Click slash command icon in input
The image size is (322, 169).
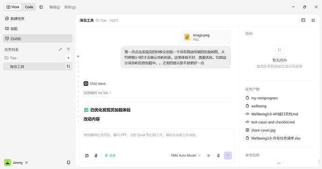(x=87, y=155)
